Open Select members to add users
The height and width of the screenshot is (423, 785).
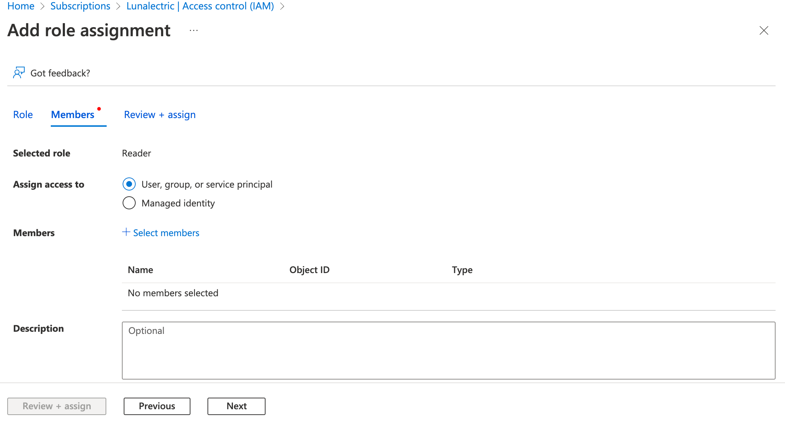(x=166, y=232)
